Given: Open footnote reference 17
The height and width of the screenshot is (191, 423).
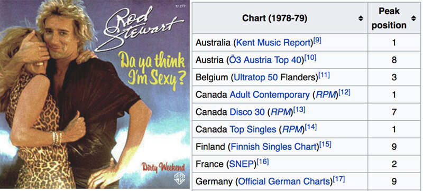Looking at the screenshot, I should [338, 180].
